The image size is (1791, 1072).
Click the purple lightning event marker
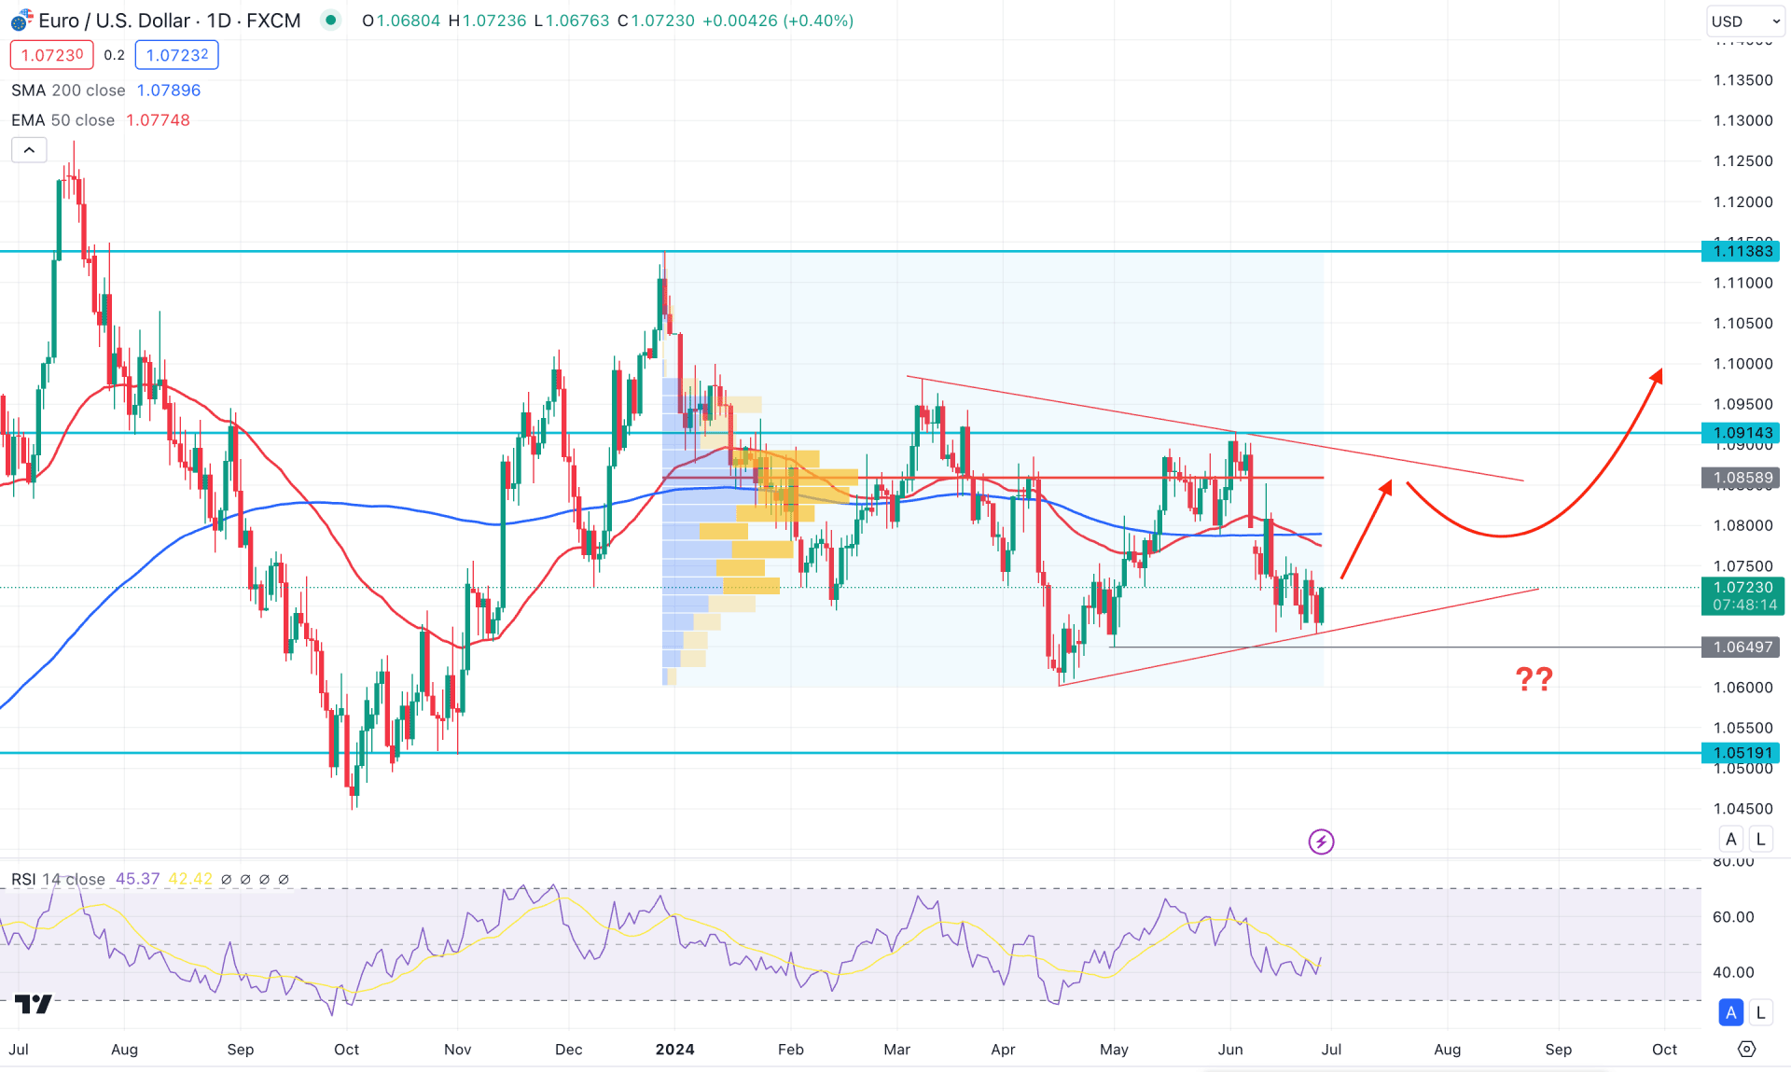1321,842
